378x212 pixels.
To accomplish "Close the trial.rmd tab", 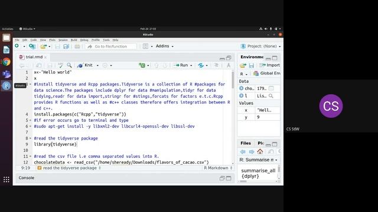I will [x=45, y=57].
